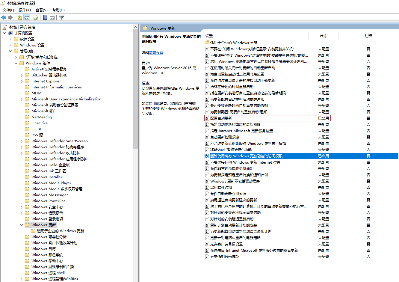Select the NetMeeting tree item

click(x=42, y=117)
